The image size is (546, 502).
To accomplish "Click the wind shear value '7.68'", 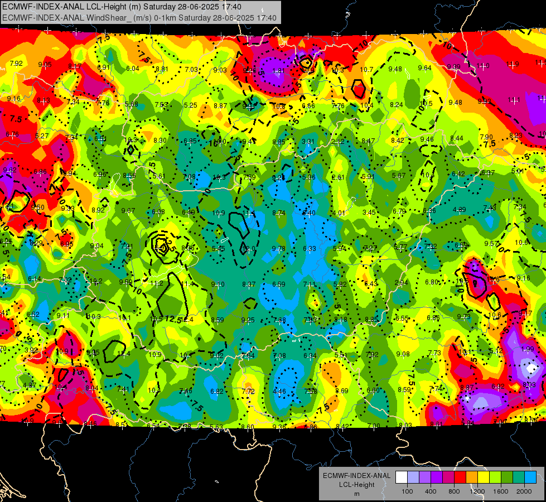I will pos(279,320).
